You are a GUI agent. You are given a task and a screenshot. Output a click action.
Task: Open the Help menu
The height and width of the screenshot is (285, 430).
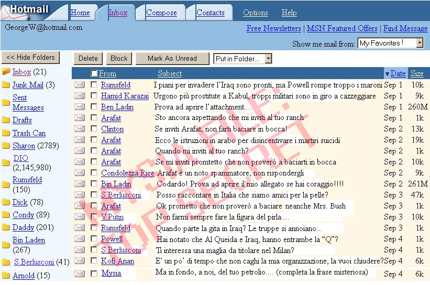coord(289,13)
